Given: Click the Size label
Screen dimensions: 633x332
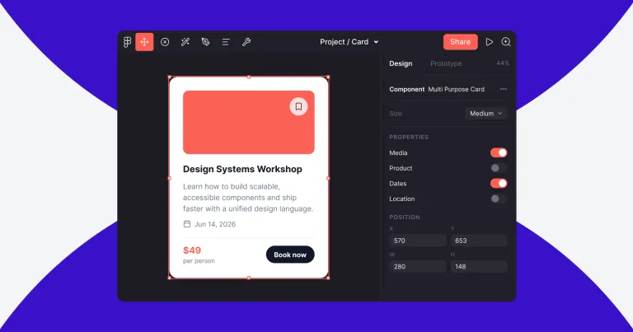Looking at the screenshot, I should point(396,114).
